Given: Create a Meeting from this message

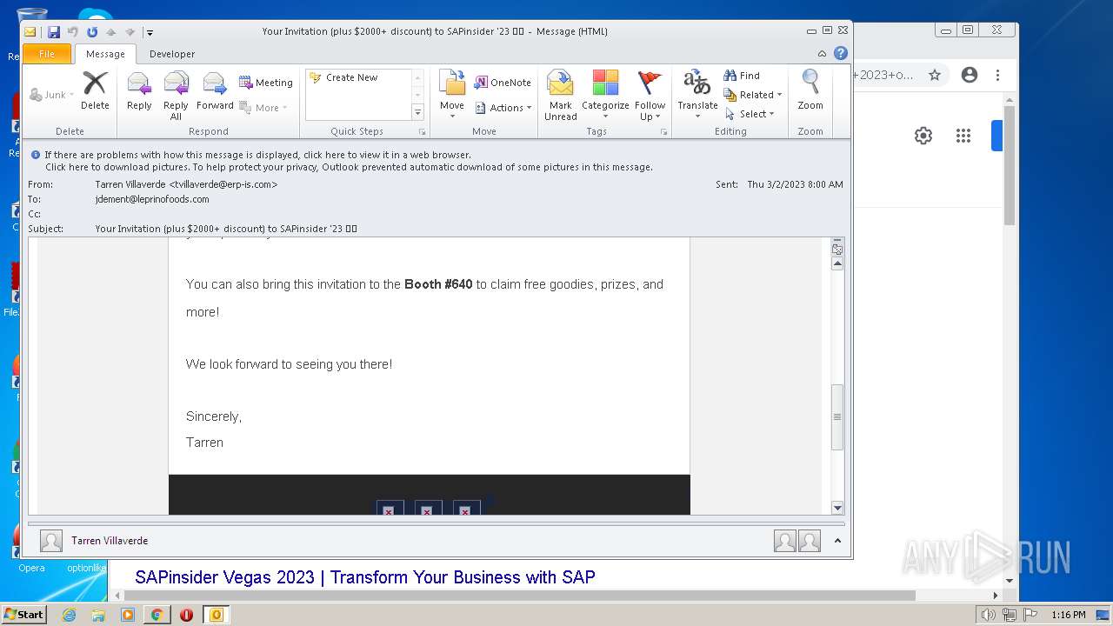Looking at the screenshot, I should pos(266,83).
